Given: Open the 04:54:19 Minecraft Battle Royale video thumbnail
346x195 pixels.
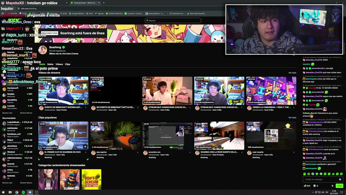Looking at the screenshot, I should (115, 91).
